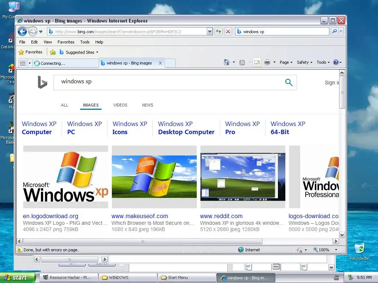The image size is (378, 283).
Task: Click the IE Forward navigation button
Action: [32, 31]
